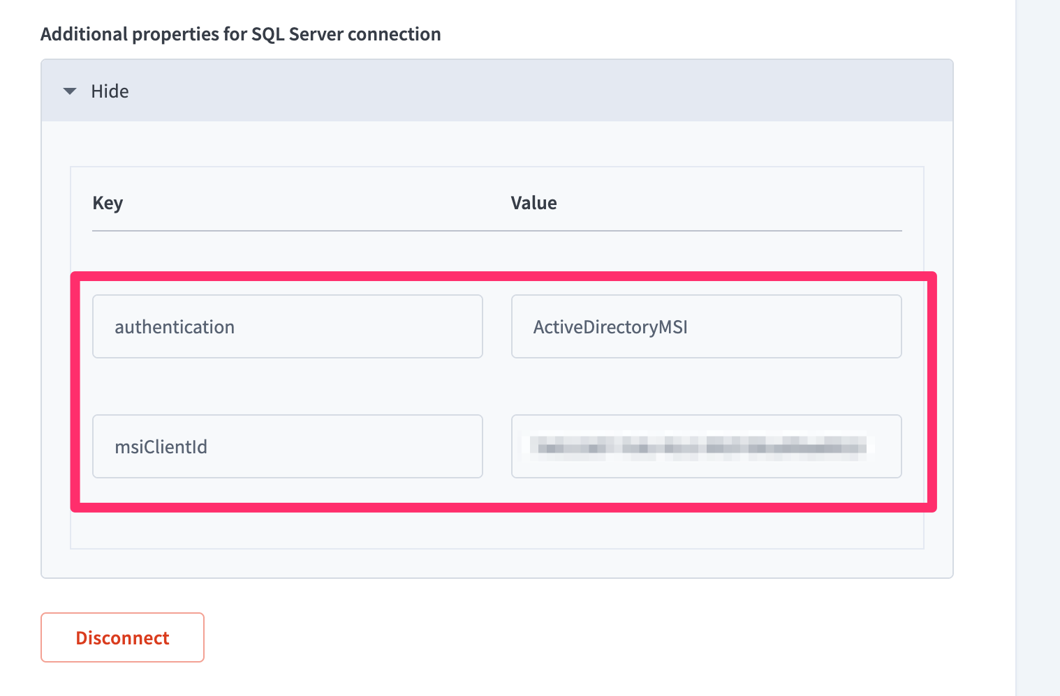The width and height of the screenshot is (1060, 696).
Task: Select the ActiveDirectoryMSI value field
Action: tap(706, 326)
